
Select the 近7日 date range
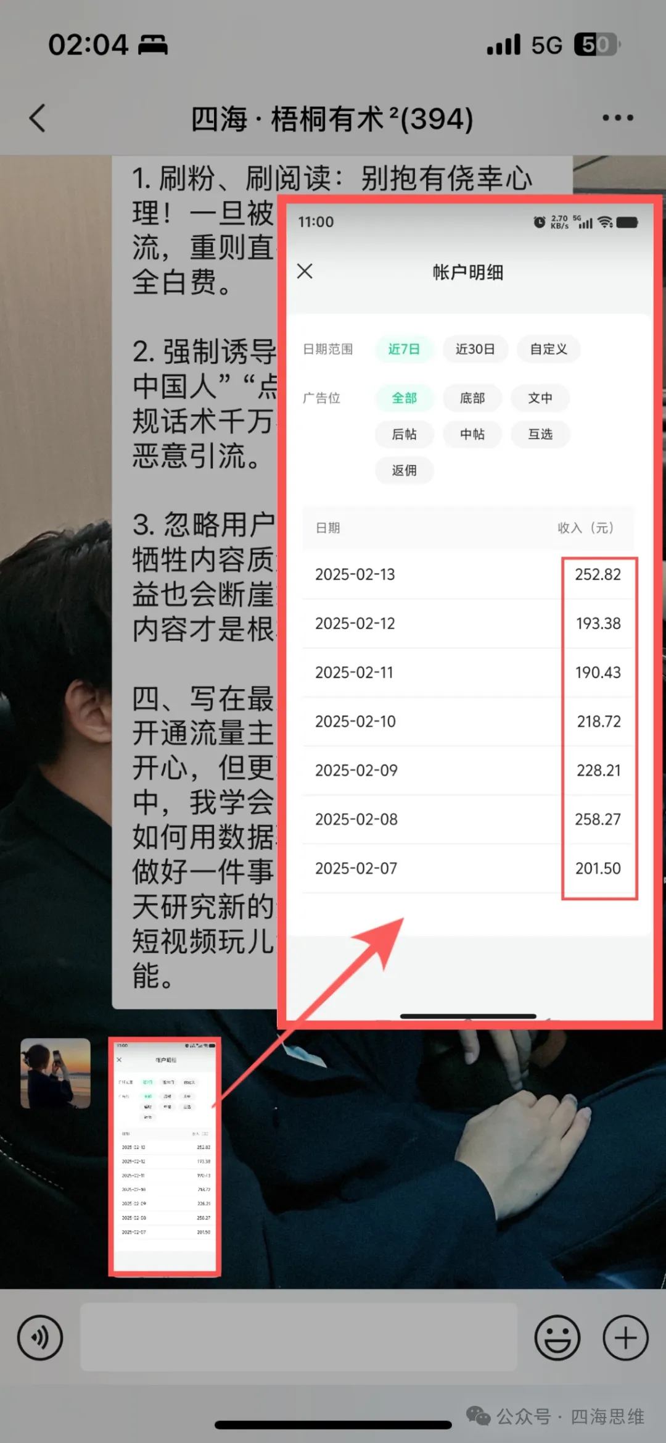pos(404,349)
